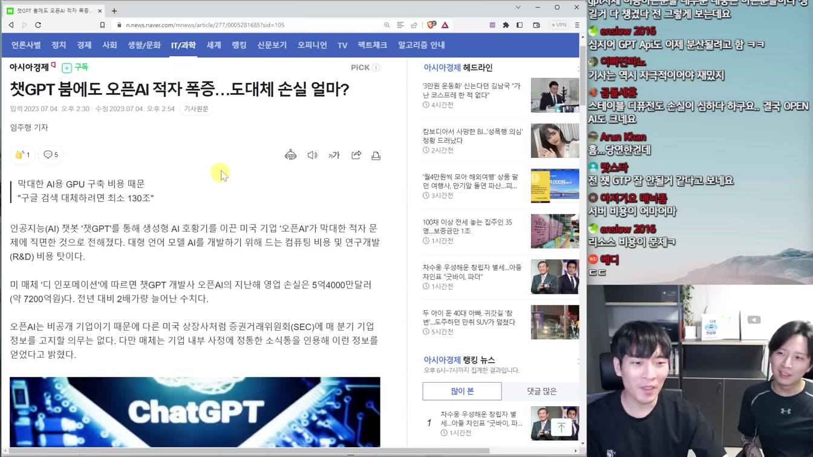The width and height of the screenshot is (813, 457).
Task: Open the 랭킹 section
Action: coord(239,45)
